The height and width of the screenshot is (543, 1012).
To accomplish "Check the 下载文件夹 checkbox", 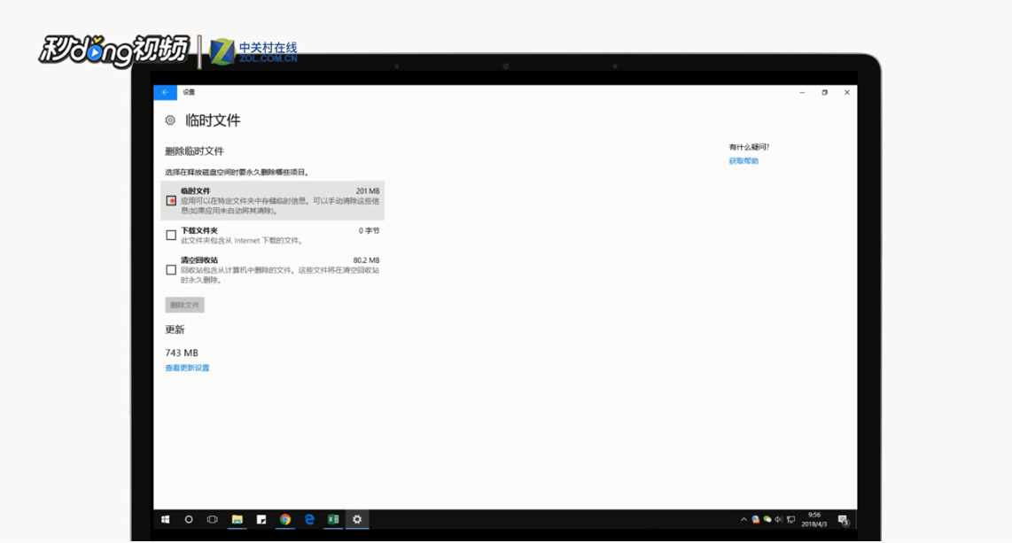I will pos(171,235).
